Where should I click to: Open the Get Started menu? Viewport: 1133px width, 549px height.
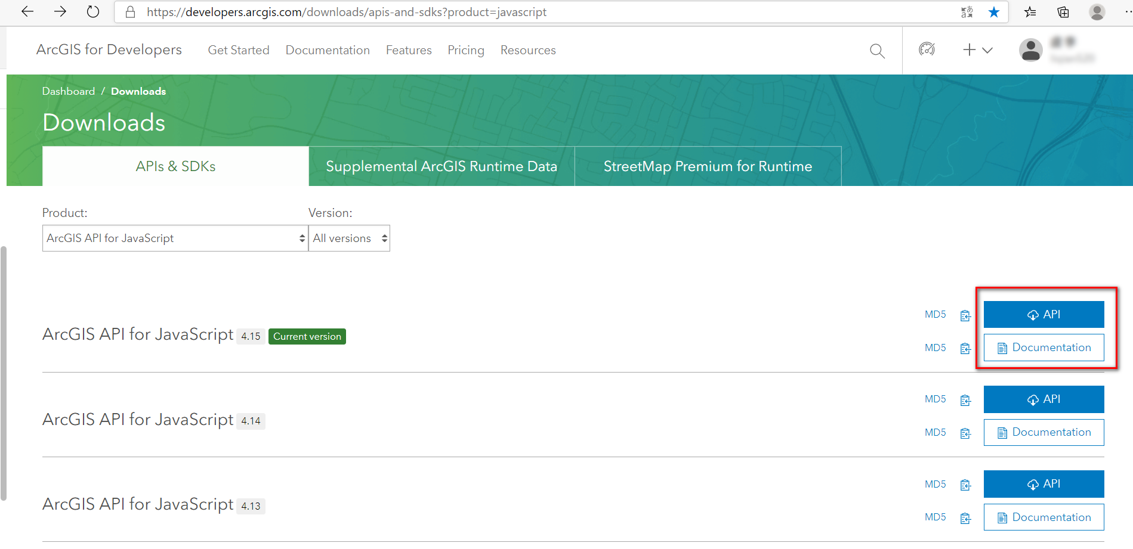point(239,50)
